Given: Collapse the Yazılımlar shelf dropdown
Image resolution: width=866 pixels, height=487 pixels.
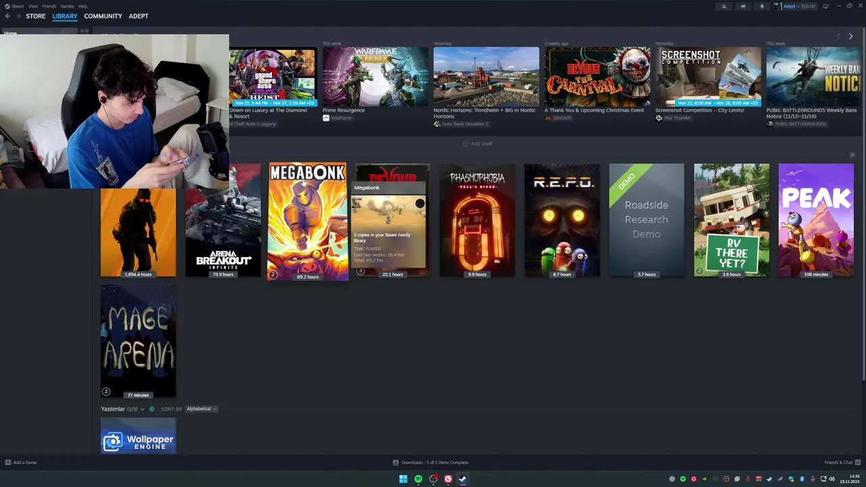Looking at the screenshot, I should (x=142, y=409).
